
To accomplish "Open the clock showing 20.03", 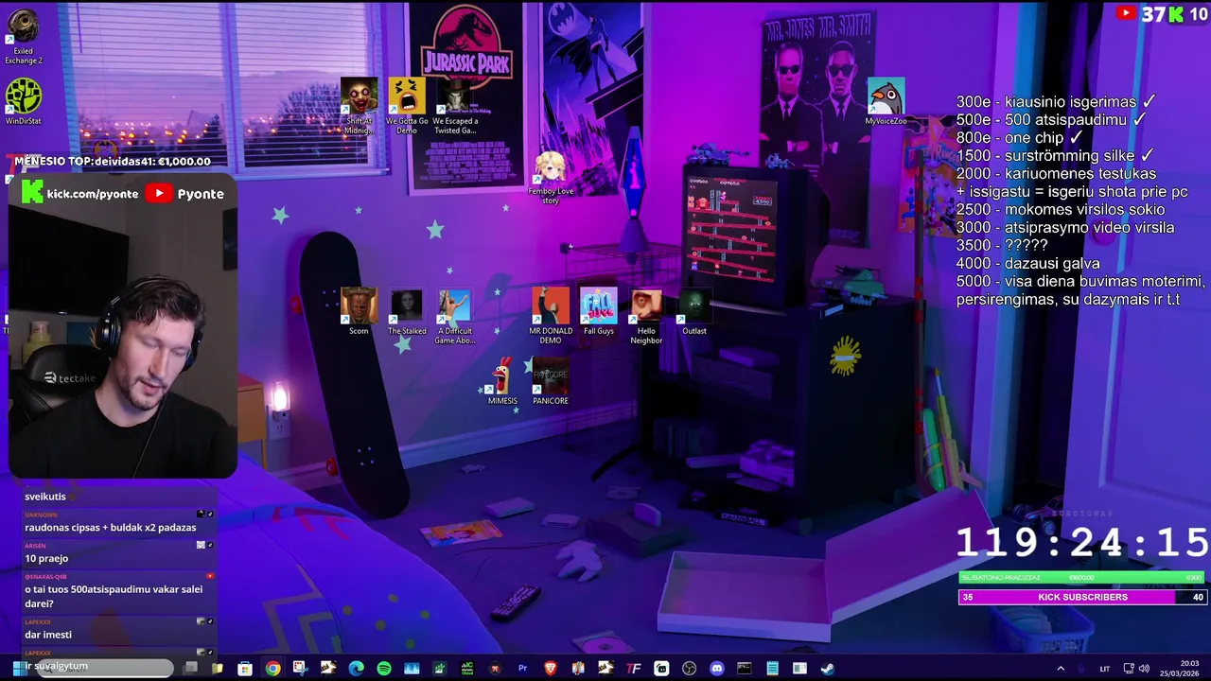I will (x=1180, y=669).
